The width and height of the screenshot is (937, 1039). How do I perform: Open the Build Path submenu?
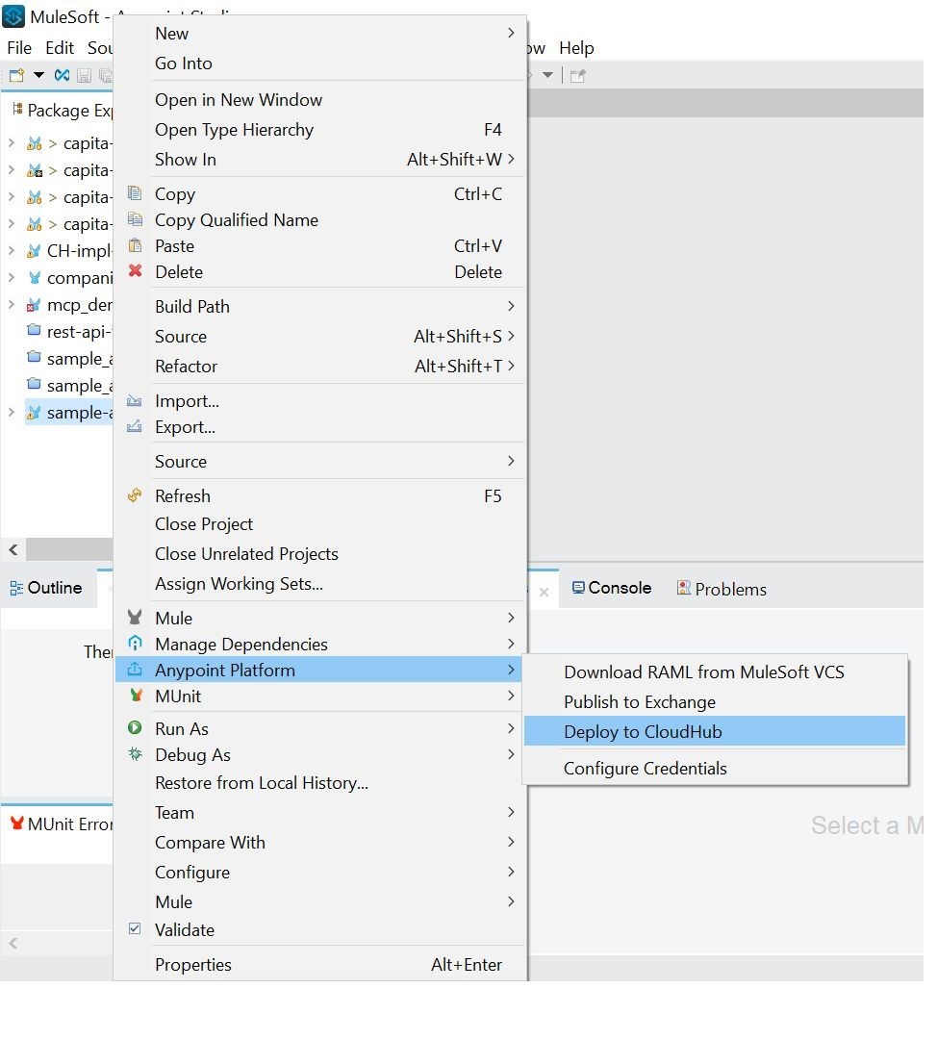click(x=319, y=306)
